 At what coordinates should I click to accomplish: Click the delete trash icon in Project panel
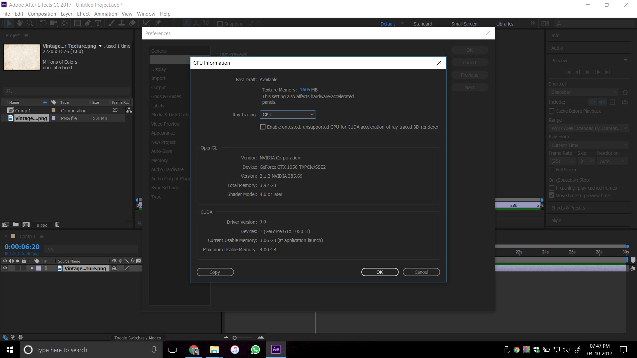click(57, 225)
